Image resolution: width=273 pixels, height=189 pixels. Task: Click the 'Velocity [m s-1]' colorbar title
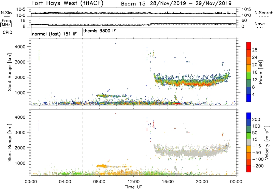(x=267, y=142)
